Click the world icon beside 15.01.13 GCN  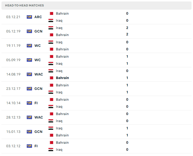29,132
